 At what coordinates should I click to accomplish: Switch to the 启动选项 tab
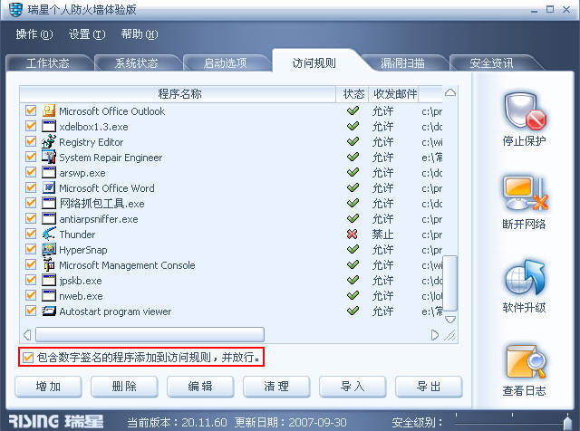(x=226, y=62)
